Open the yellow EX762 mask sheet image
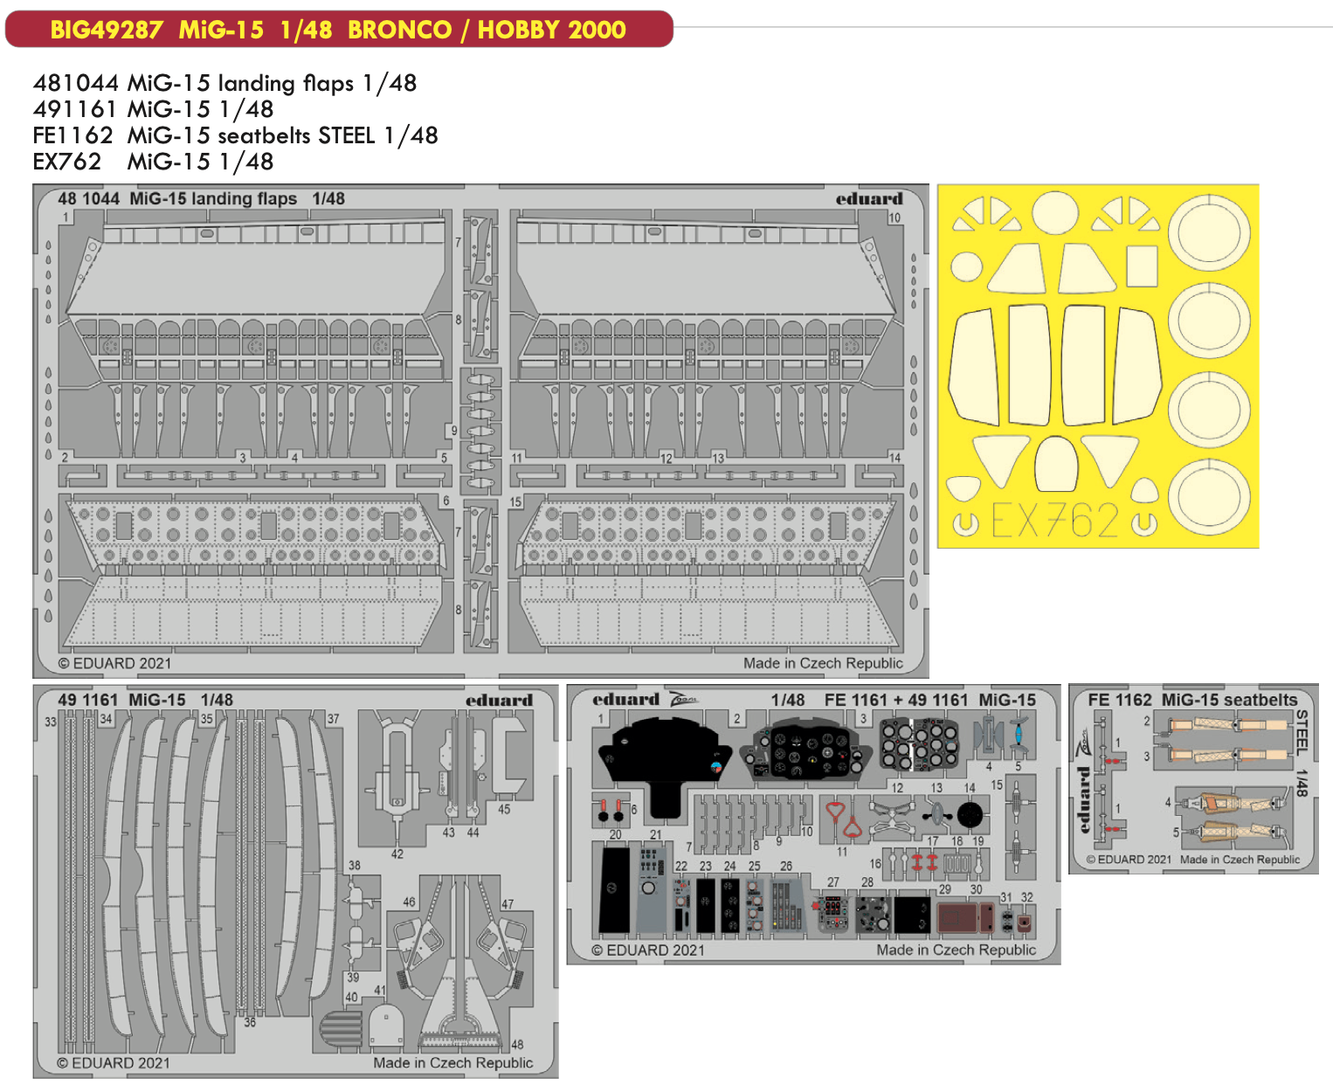 1097,366
